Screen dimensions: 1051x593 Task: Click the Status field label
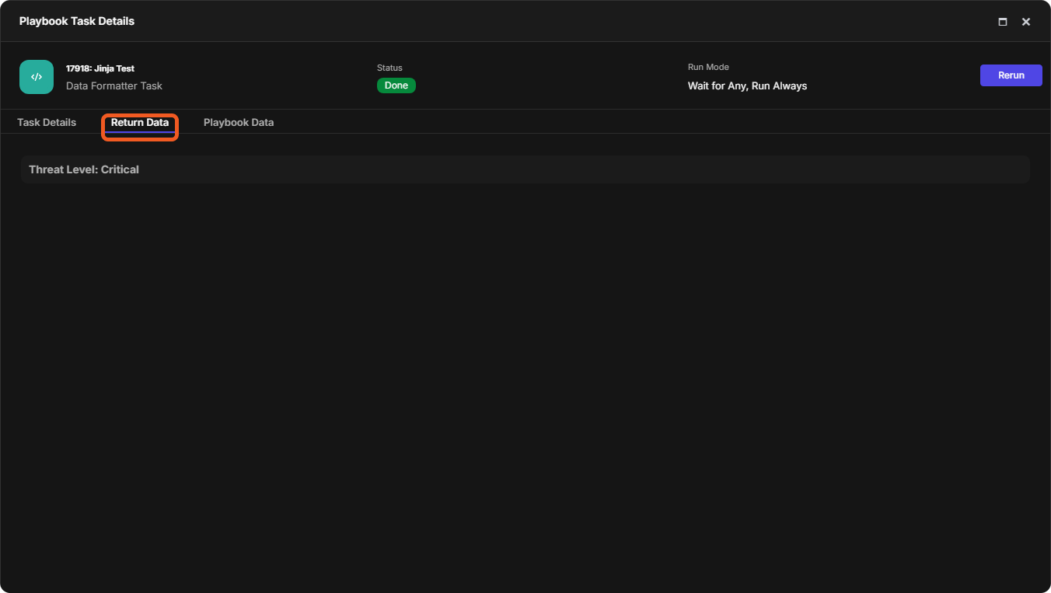pyautogui.click(x=389, y=68)
